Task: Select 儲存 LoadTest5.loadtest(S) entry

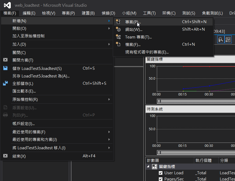Action: point(57,68)
